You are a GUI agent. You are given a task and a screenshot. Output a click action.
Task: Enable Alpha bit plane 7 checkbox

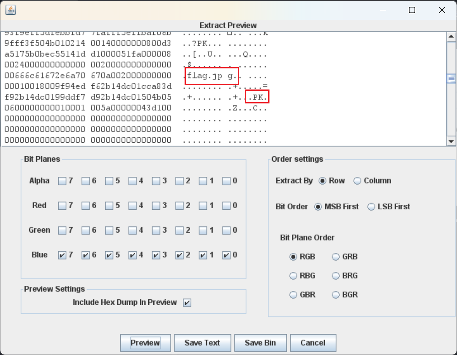[63, 181]
